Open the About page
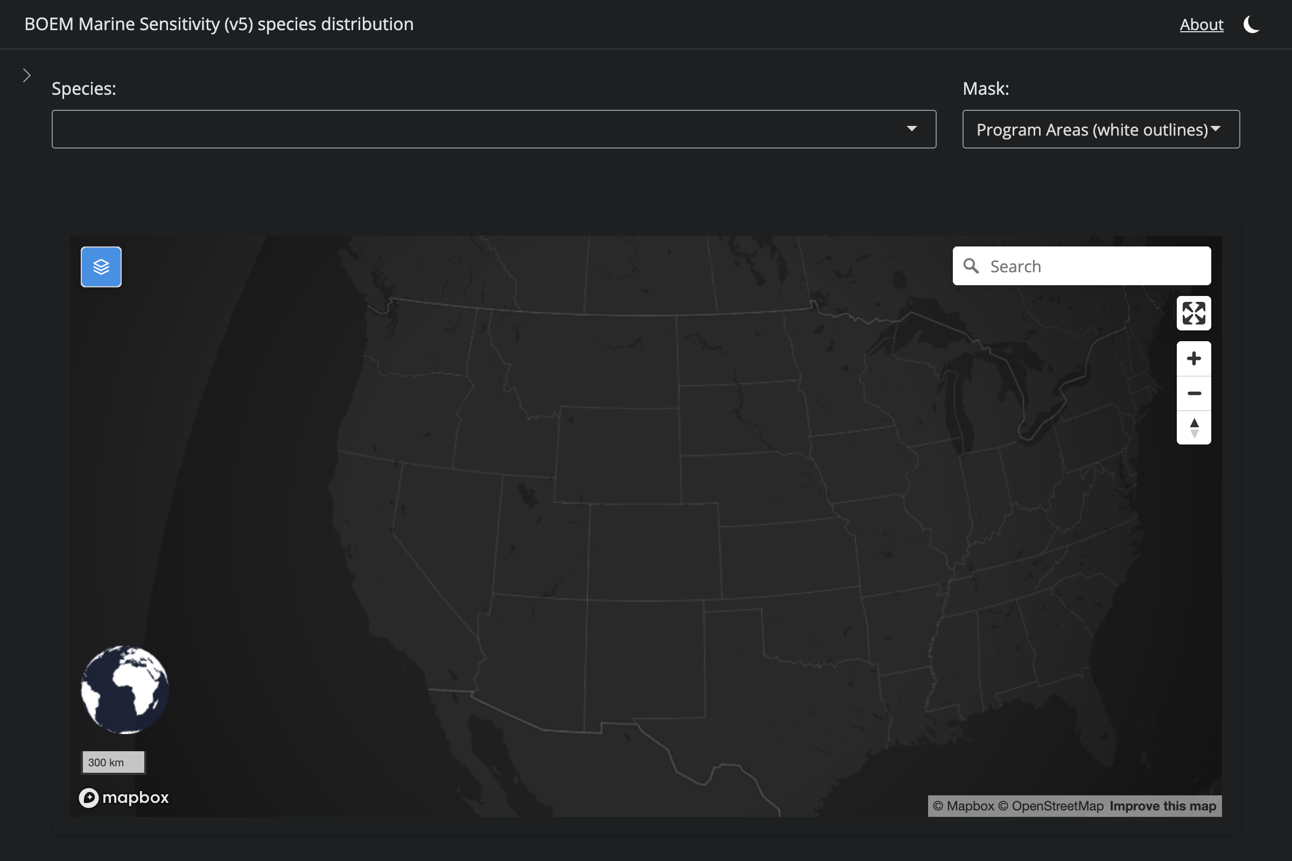Screen dimensions: 1292x861 coord(1201,25)
